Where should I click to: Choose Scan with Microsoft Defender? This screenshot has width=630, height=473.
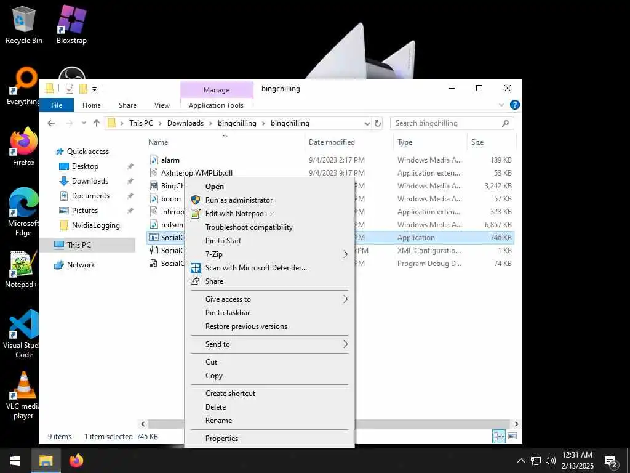tap(269, 267)
